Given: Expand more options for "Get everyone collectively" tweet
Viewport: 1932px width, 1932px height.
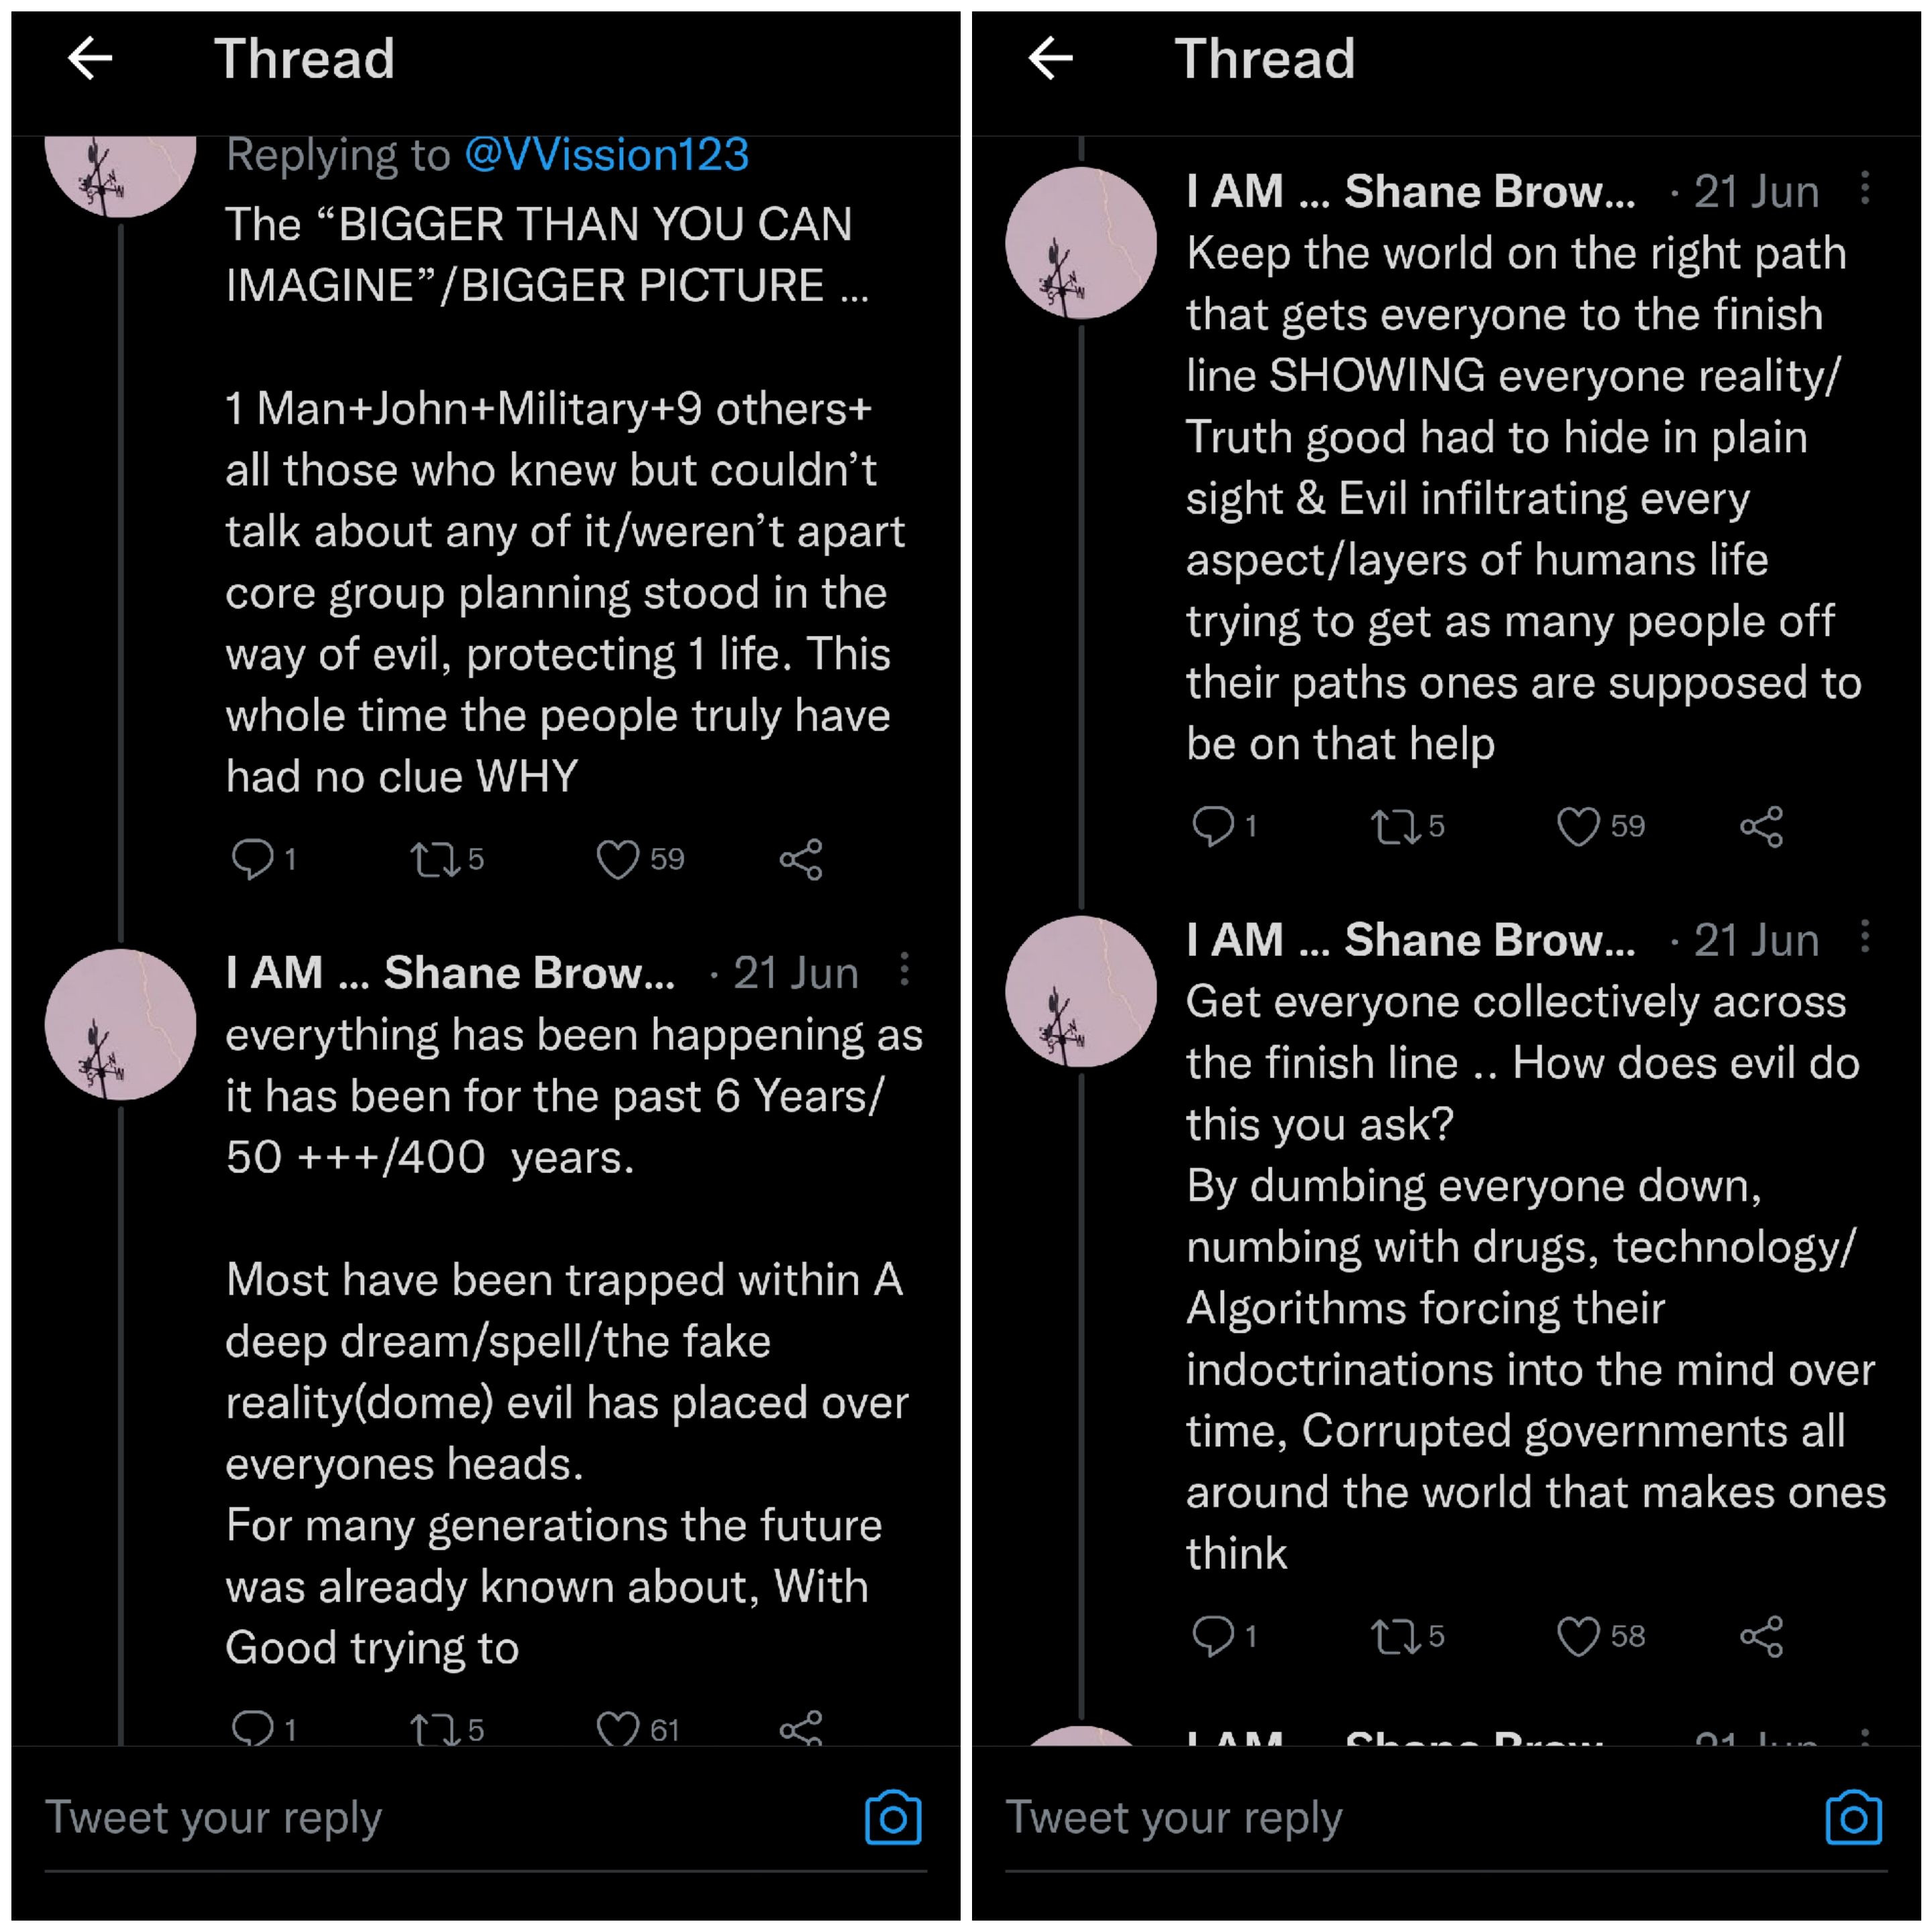Looking at the screenshot, I should tap(1865, 937).
